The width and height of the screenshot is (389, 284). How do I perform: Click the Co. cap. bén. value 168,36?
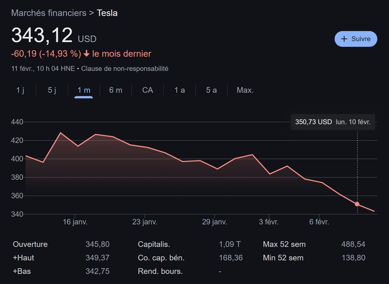pyautogui.click(x=231, y=258)
